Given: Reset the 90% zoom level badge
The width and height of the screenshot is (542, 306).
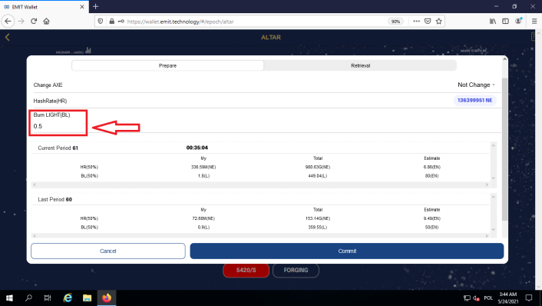Looking at the screenshot, I should point(395,22).
